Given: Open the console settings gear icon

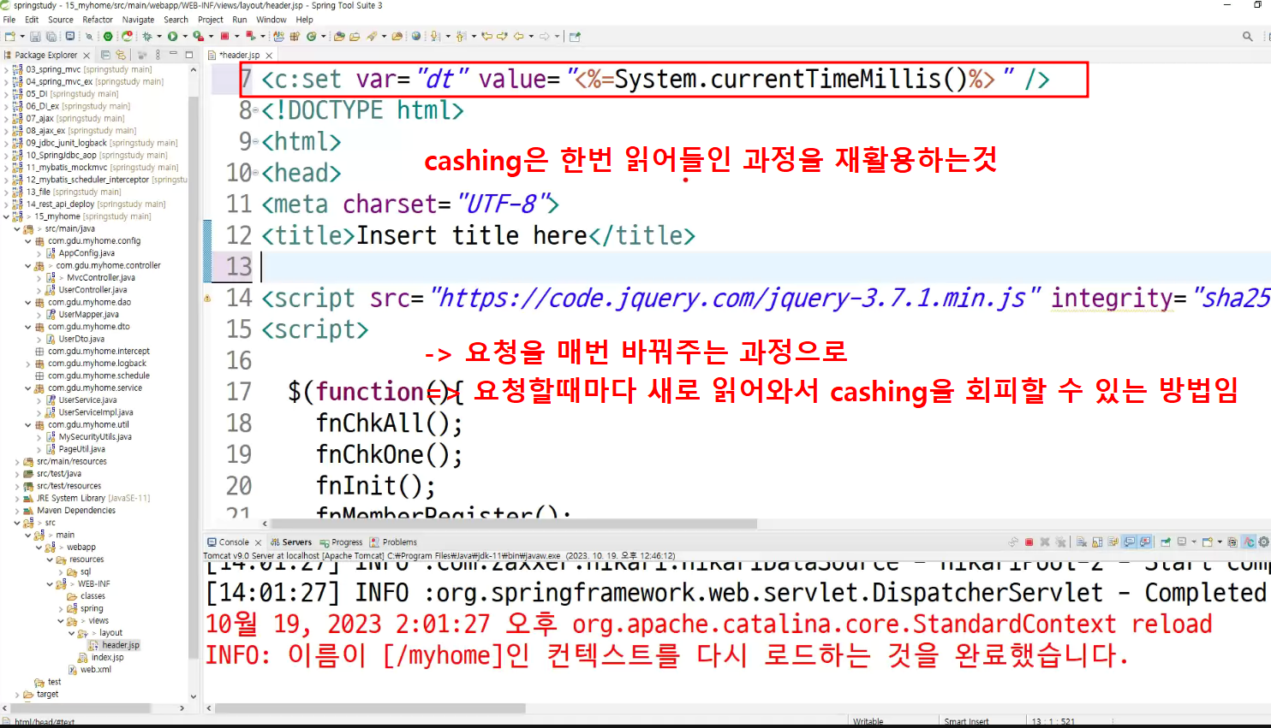Looking at the screenshot, I should [x=1263, y=542].
